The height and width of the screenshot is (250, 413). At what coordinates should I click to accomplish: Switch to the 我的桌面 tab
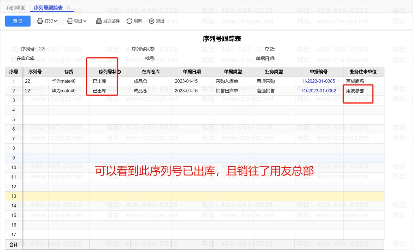pos(16,8)
